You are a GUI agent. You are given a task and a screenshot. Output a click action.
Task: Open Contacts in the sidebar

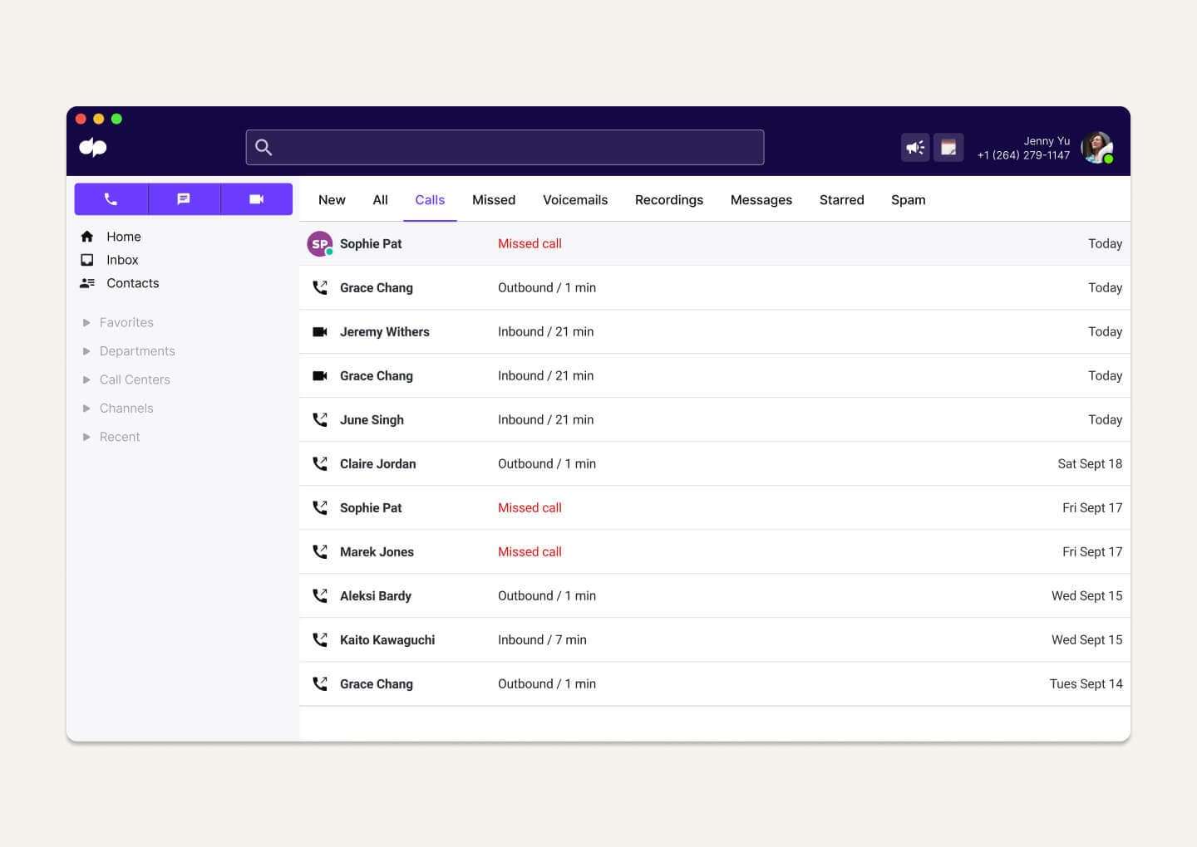(132, 283)
